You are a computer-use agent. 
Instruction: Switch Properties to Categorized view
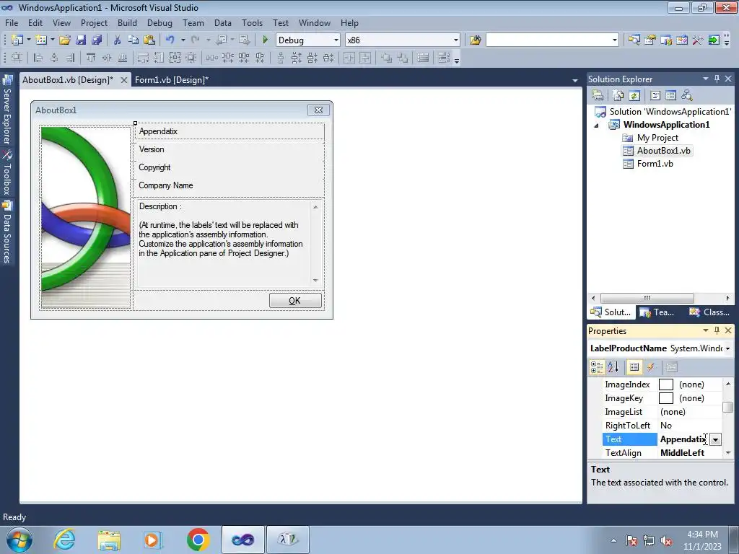tap(597, 367)
